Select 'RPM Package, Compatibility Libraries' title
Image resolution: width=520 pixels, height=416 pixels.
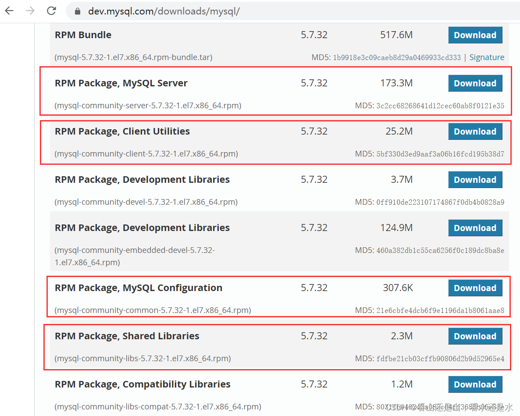(x=142, y=384)
